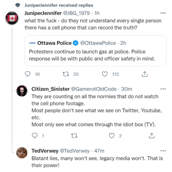The height and width of the screenshot is (172, 172).
Task: Like Citizen_Sinister's reply with 2 likes
Action: 112,136
